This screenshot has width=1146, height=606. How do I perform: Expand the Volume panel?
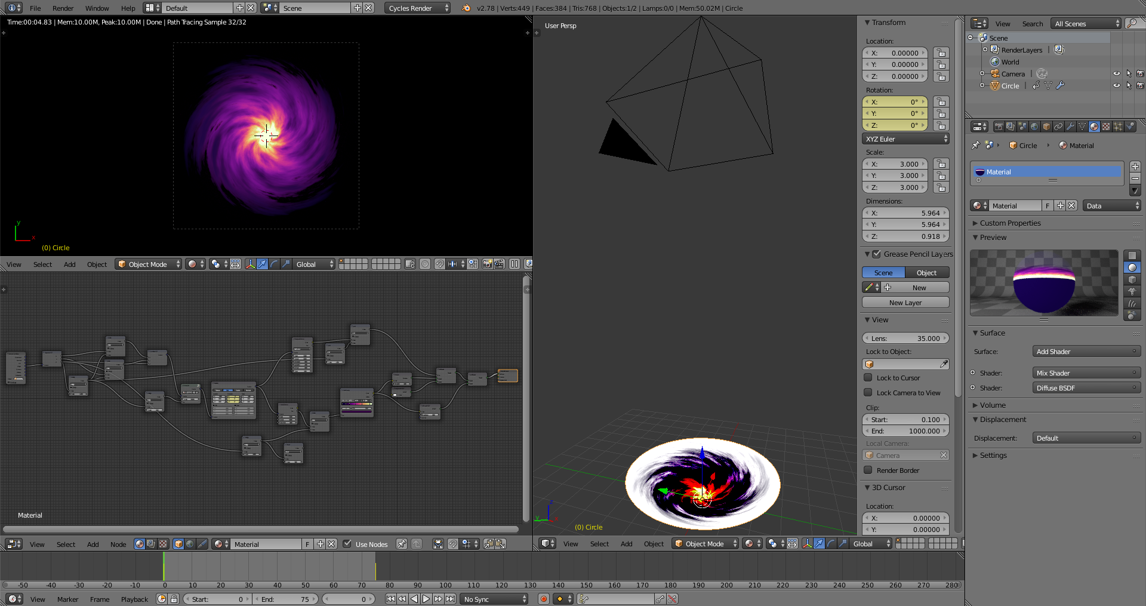pos(992,405)
